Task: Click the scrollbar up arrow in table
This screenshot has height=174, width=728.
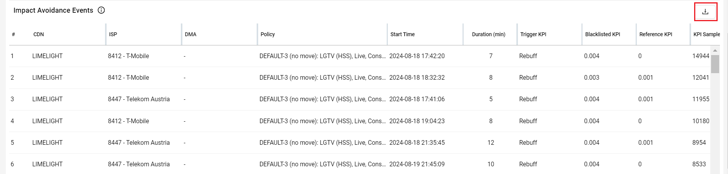Action: [715, 50]
